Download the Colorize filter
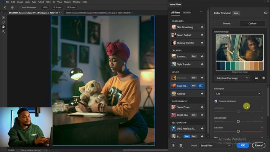Viewport: 270px width, 152px height. (x=202, y=94)
